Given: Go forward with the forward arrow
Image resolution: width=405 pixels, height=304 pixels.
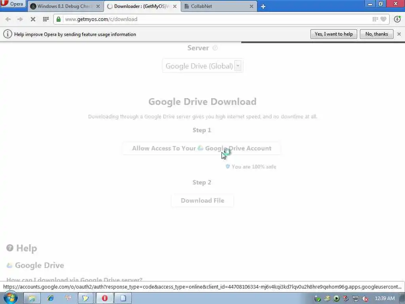Looking at the screenshot, I should [x=20, y=19].
